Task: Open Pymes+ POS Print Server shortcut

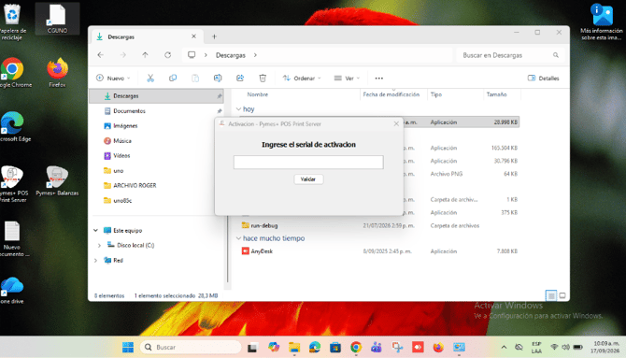Action: (13, 184)
